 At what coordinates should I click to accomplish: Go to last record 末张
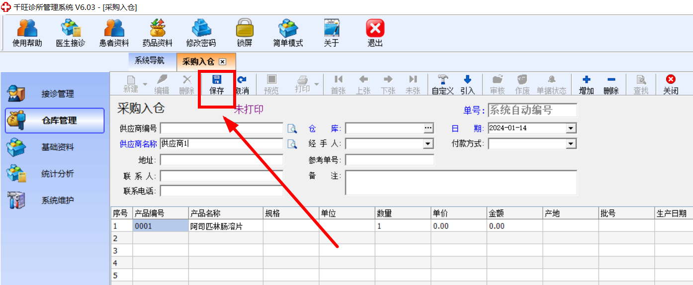click(x=413, y=84)
